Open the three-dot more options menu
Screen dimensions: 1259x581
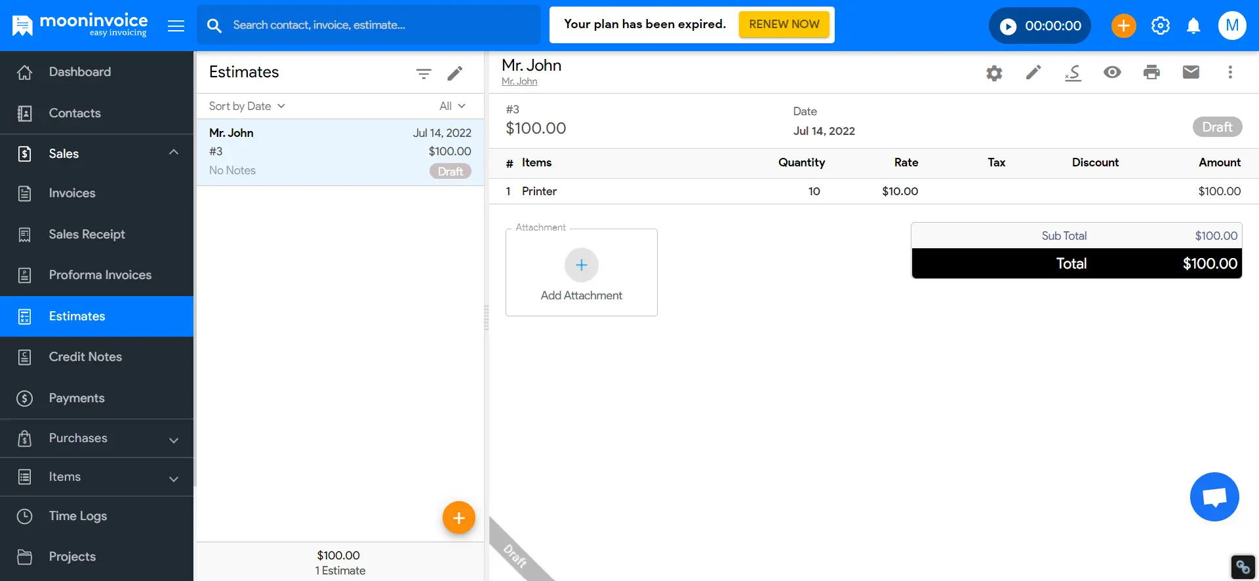click(1230, 72)
